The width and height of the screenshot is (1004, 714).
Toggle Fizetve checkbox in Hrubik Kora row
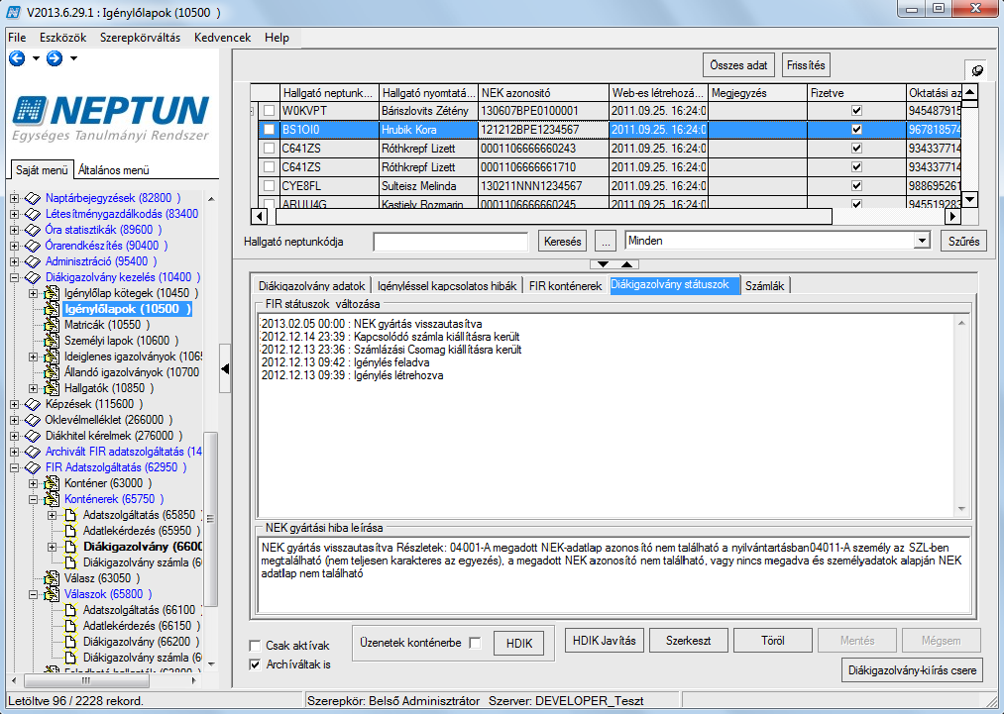click(x=856, y=130)
